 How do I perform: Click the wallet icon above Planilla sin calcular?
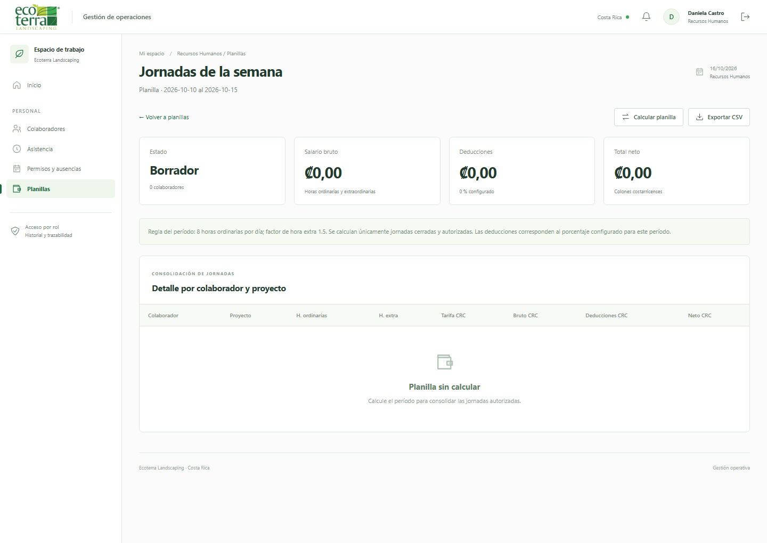tap(444, 362)
